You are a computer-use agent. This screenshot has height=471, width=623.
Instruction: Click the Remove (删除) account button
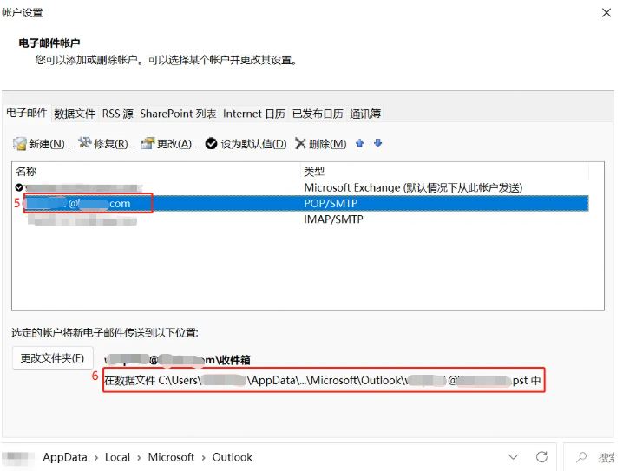pyautogui.click(x=321, y=144)
